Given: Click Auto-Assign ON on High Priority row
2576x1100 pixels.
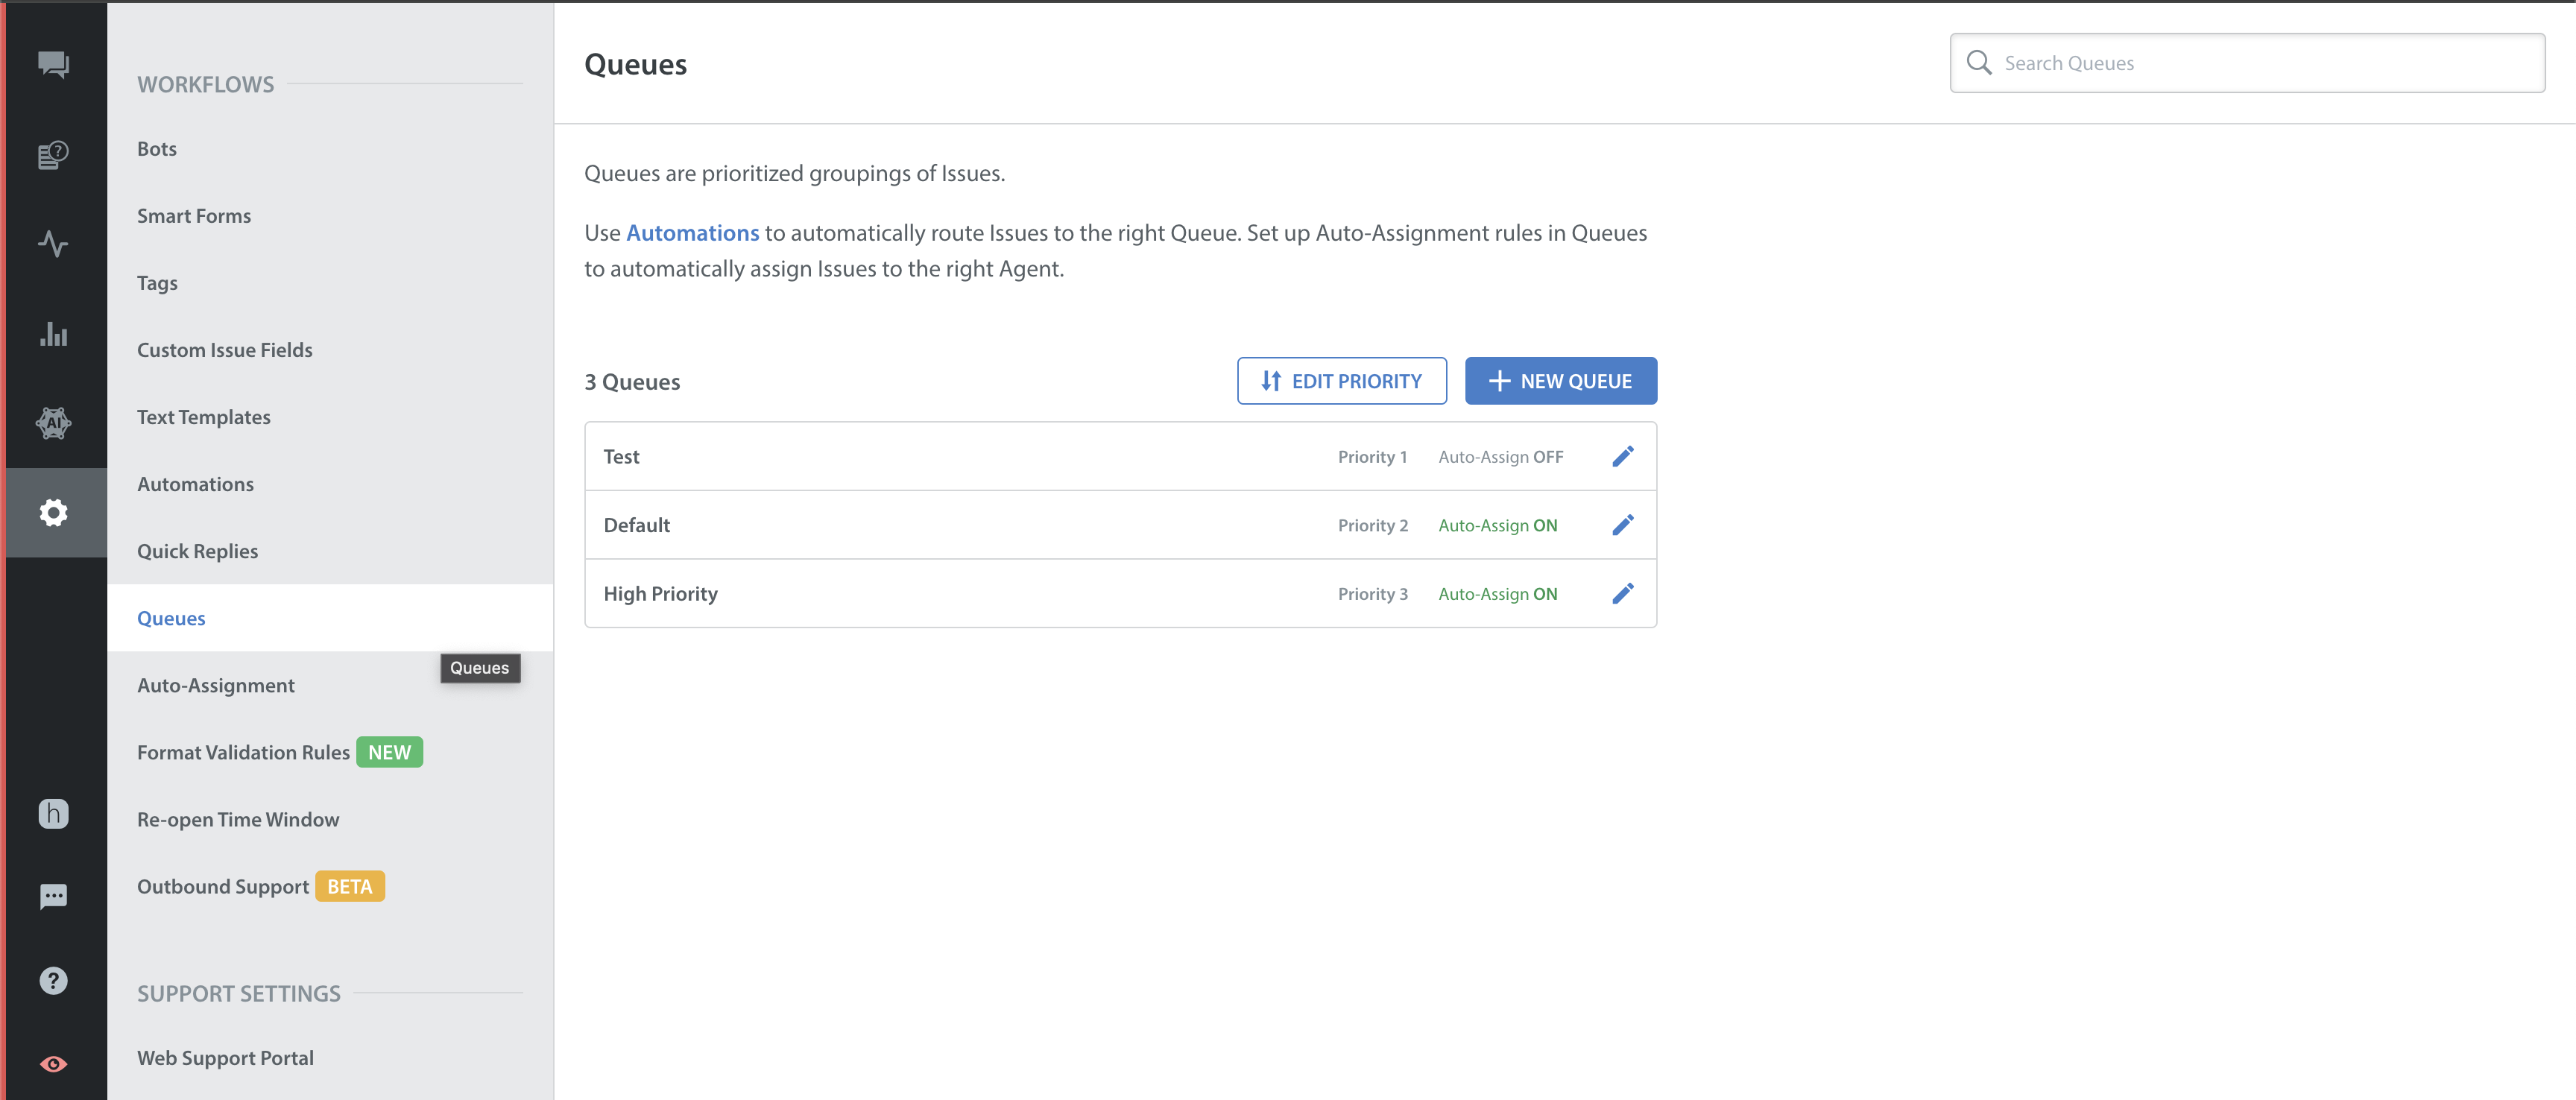Looking at the screenshot, I should [x=1498, y=594].
